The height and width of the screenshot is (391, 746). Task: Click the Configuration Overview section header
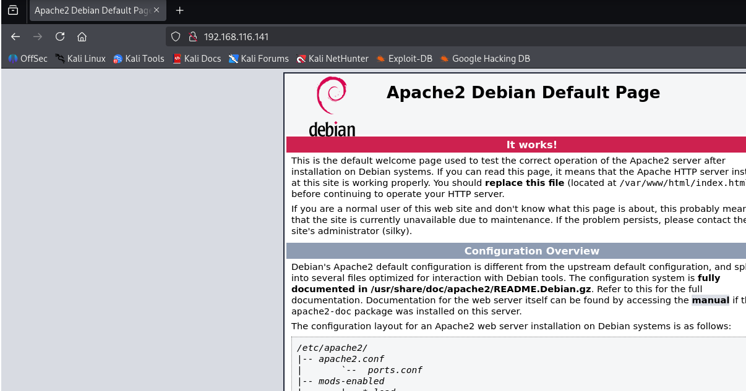516,251
